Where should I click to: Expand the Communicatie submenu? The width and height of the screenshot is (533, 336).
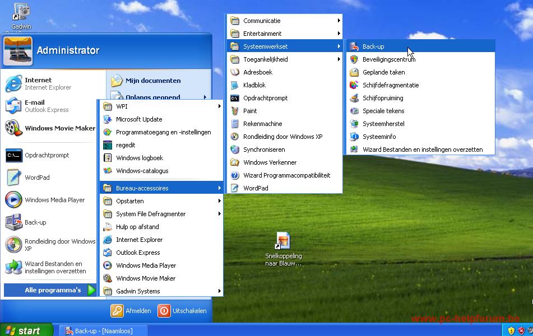[285, 21]
